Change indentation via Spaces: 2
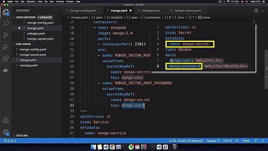The image size is (268, 151). [x=213, y=141]
